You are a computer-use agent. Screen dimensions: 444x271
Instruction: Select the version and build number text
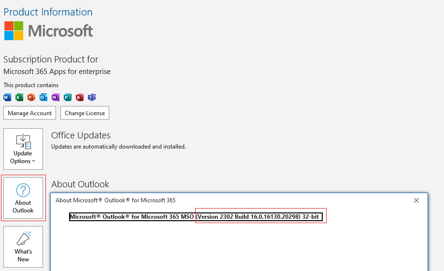tap(258, 217)
